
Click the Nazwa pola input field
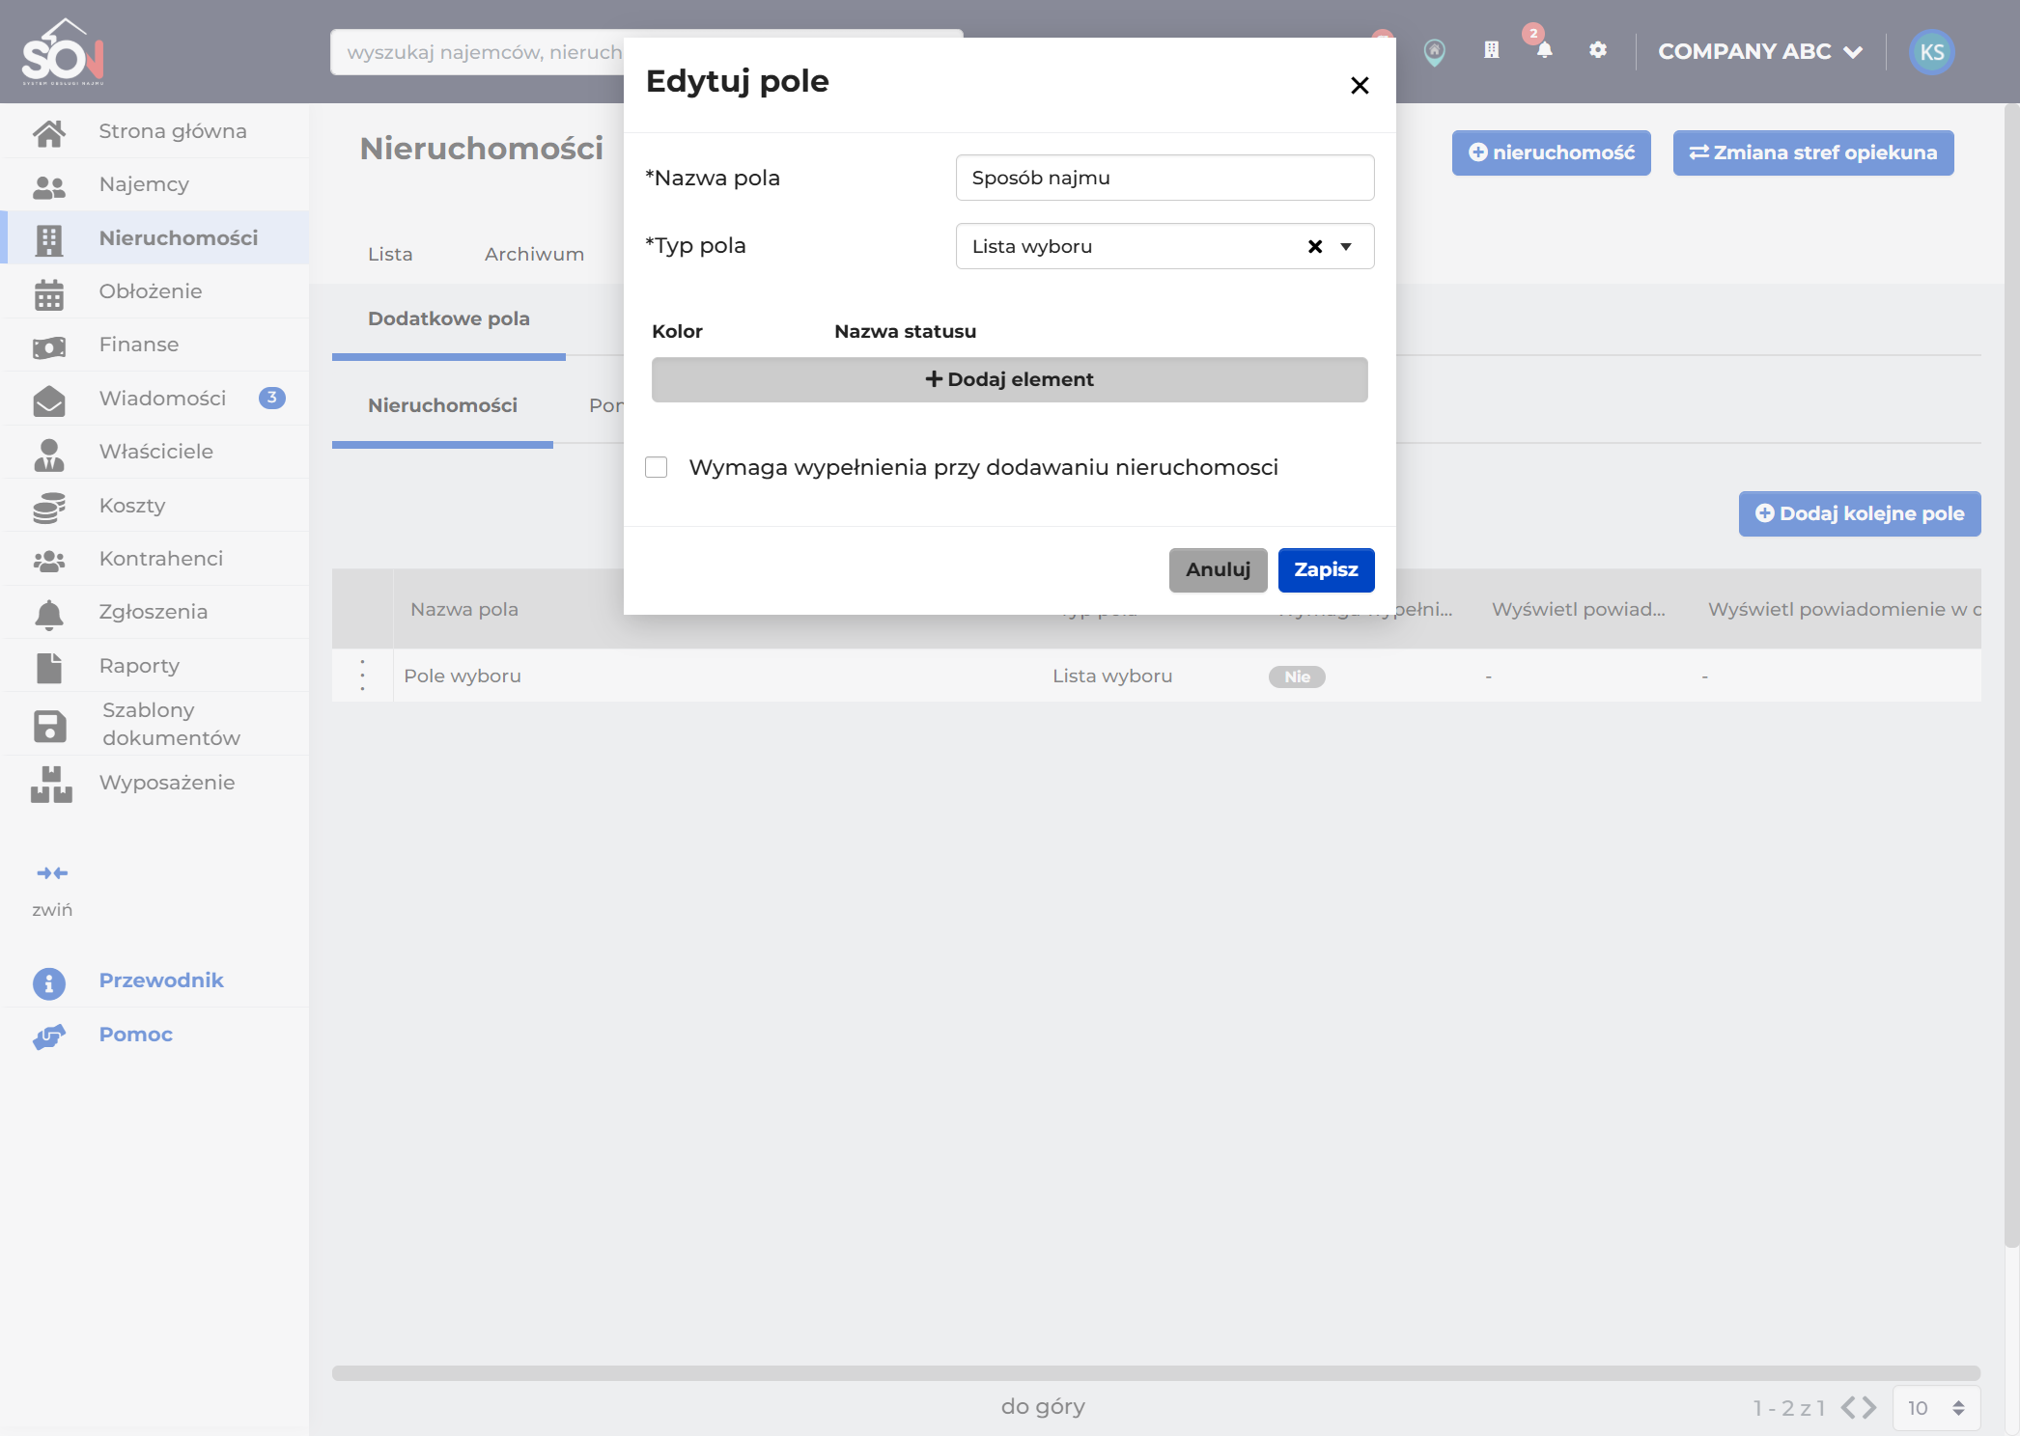point(1164,179)
